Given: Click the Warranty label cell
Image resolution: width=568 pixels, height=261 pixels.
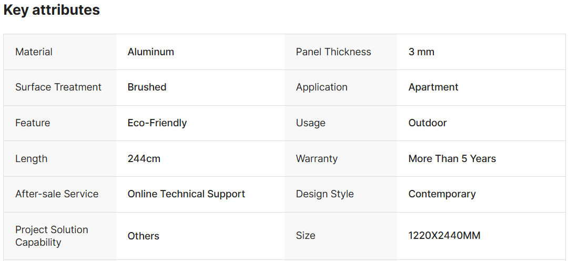Looking at the screenshot, I should (x=317, y=159).
